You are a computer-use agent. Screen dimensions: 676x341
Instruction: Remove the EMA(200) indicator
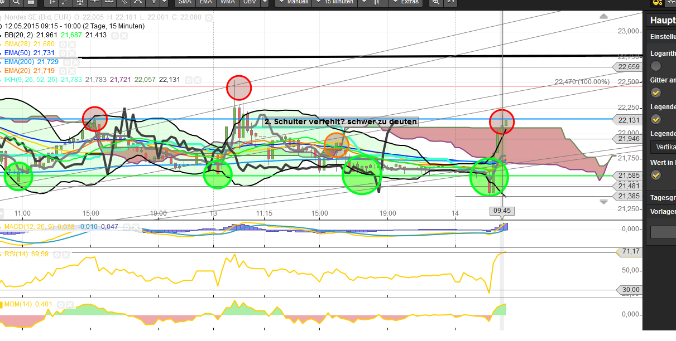pyautogui.click(x=76, y=62)
